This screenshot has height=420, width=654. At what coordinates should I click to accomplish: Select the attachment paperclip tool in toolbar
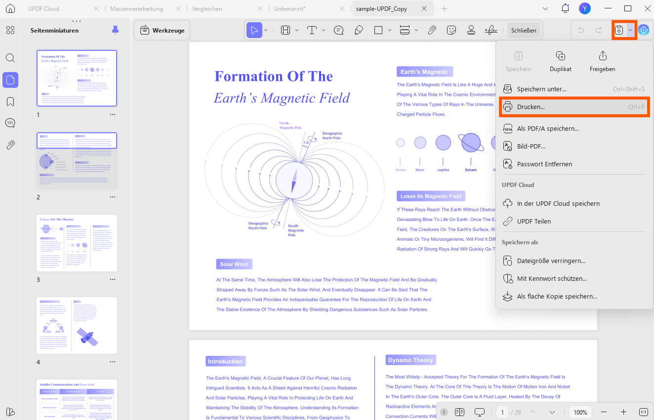[x=432, y=30]
